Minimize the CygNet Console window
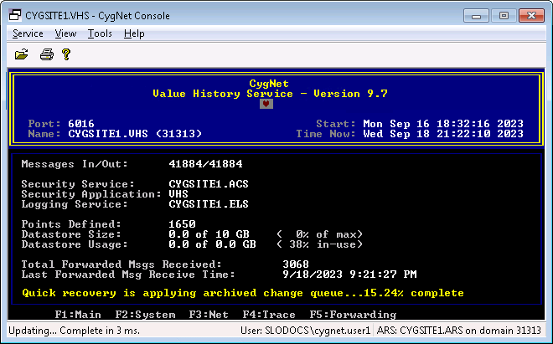This screenshot has width=553, height=344. pos(476,16)
